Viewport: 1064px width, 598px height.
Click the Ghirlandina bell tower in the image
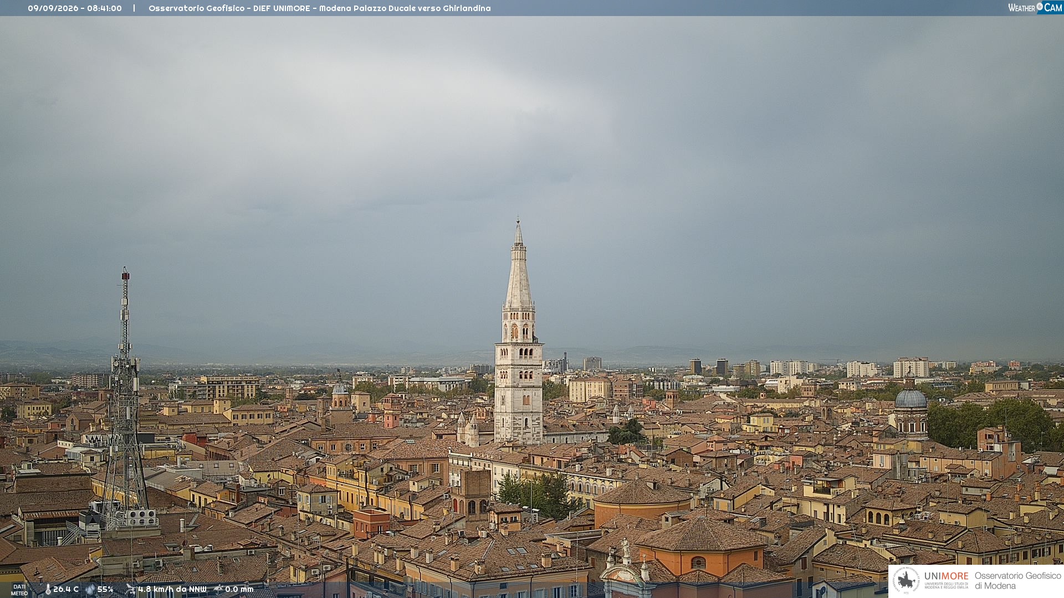click(519, 332)
